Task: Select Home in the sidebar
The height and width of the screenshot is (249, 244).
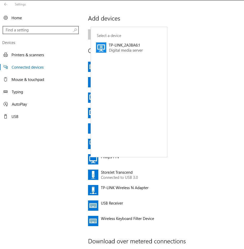Action: [16, 18]
